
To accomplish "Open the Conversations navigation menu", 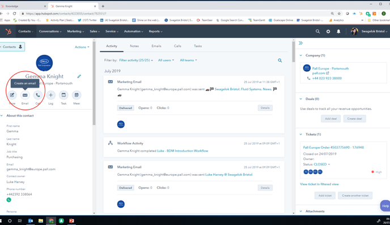I will (x=50, y=31).
